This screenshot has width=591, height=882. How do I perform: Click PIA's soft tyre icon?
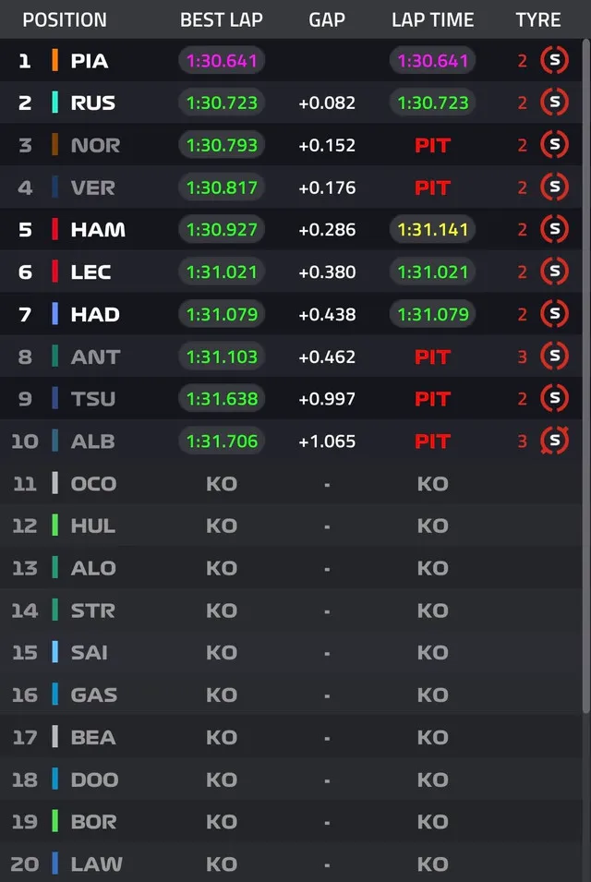click(x=554, y=60)
